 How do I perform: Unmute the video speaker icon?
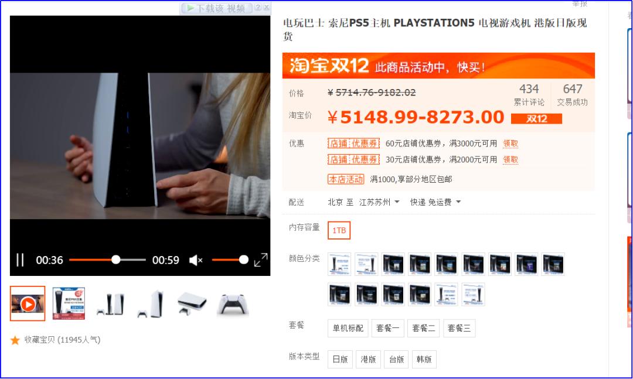[196, 260]
